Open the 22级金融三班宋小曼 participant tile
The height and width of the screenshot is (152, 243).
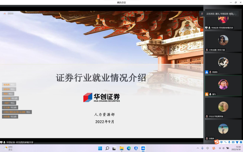(x=223, y=41)
